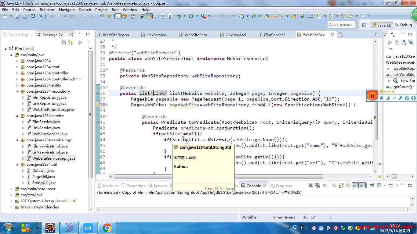Open Display Selected Console dropdown
This screenshot has height=234, width=417.
(x=385, y=185)
